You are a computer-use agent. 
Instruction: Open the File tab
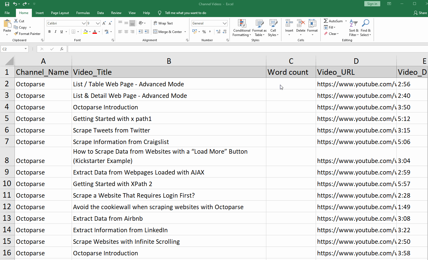7,13
